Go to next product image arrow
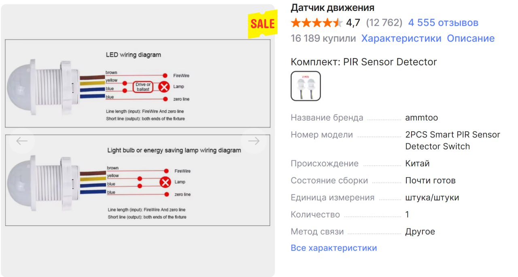Viewport: 518px width, 277px height. pyautogui.click(x=254, y=141)
